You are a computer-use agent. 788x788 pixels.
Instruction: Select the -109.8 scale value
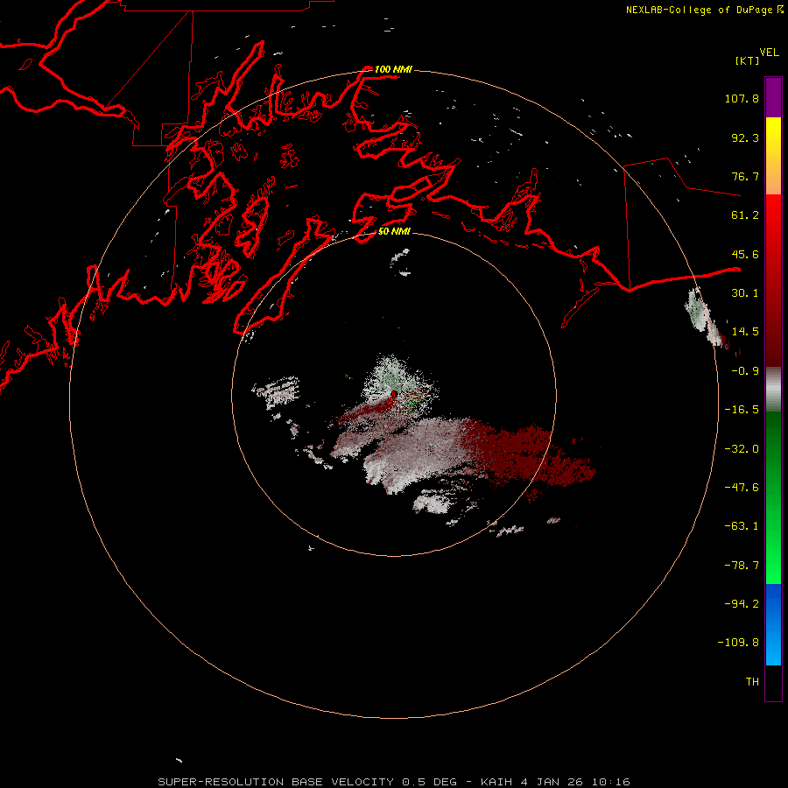coord(738,643)
